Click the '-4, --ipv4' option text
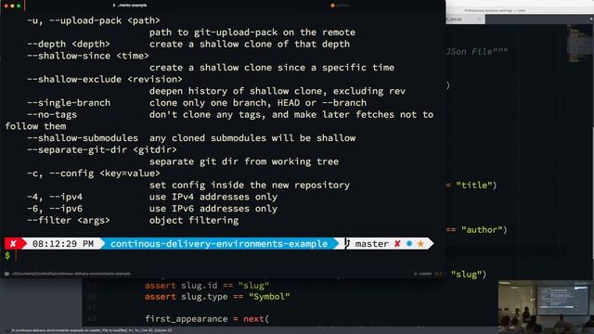This screenshot has width=594, height=334. (55, 197)
